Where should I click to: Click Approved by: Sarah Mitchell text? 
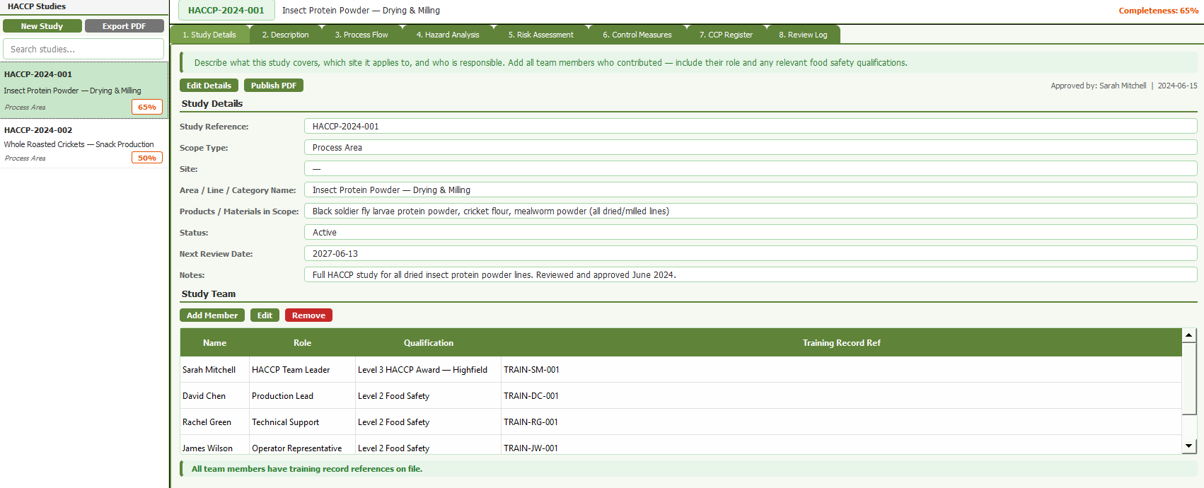coord(1099,86)
